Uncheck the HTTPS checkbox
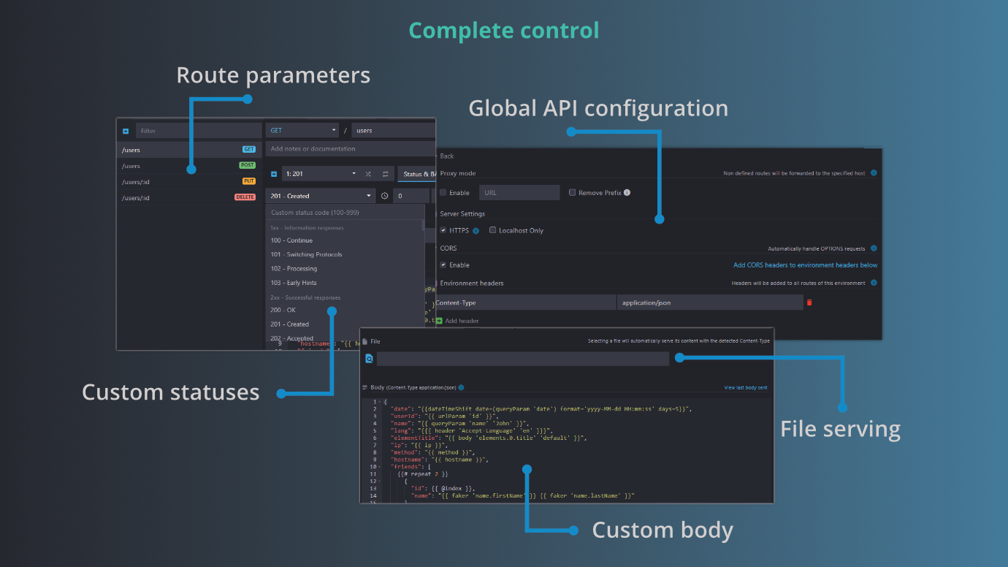This screenshot has height=567, width=1008. 443,230
